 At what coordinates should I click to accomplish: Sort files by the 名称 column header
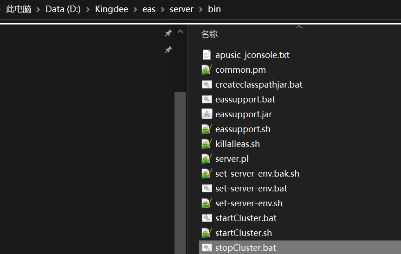coord(209,34)
